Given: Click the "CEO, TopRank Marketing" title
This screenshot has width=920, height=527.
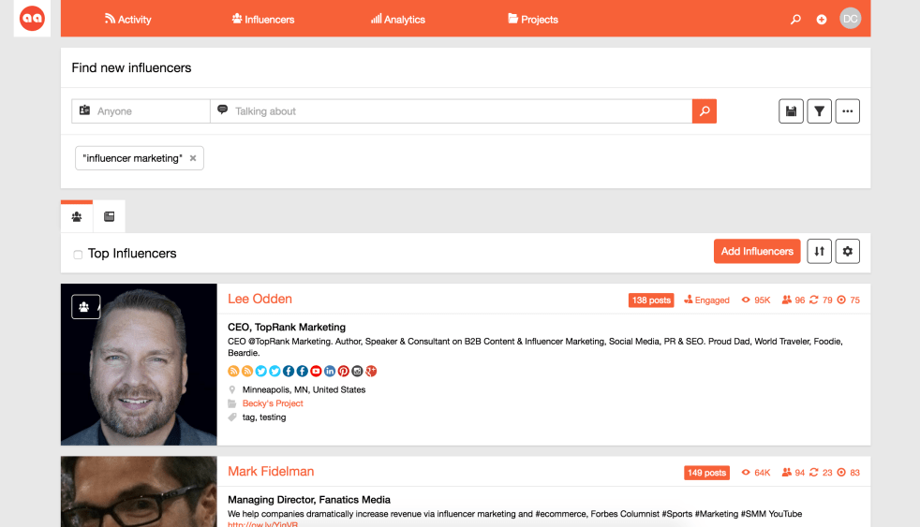Looking at the screenshot, I should [287, 327].
